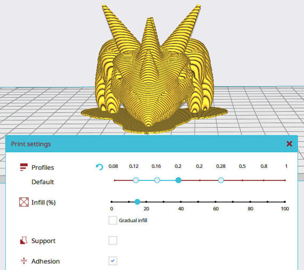This screenshot has height=270, width=304.
Task: Click the Print settings title
Action: pos(31,144)
